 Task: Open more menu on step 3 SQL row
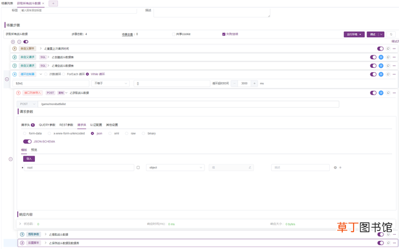tap(394, 66)
